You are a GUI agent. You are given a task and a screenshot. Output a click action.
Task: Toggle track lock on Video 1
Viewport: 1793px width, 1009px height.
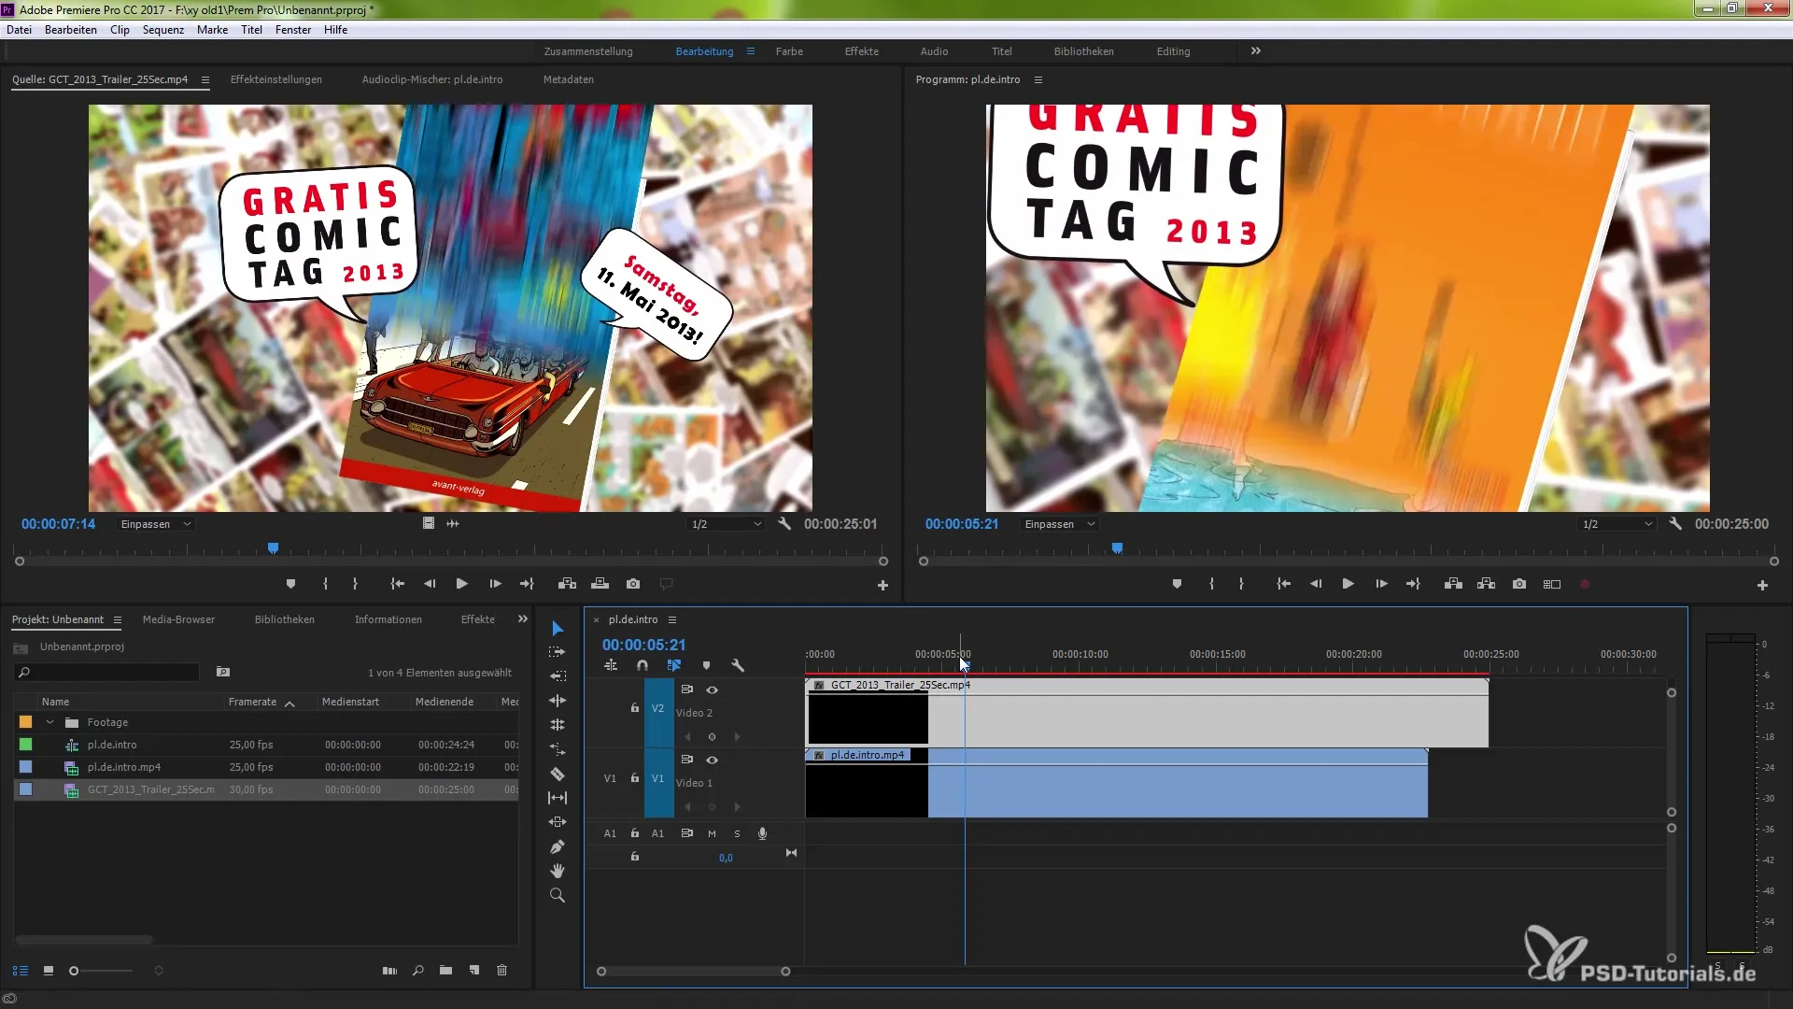click(635, 777)
